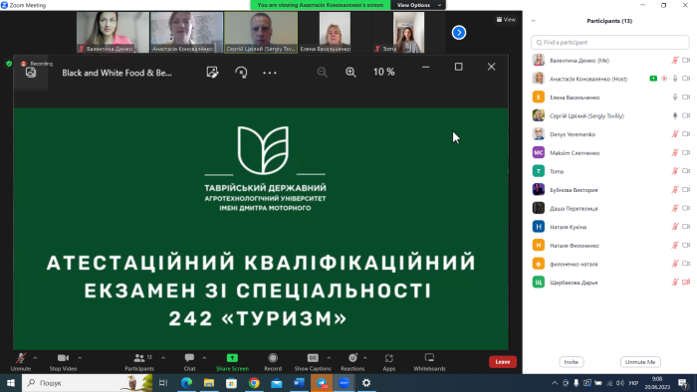
Task: Click the edit image icon in viewer
Action: pyautogui.click(x=212, y=73)
